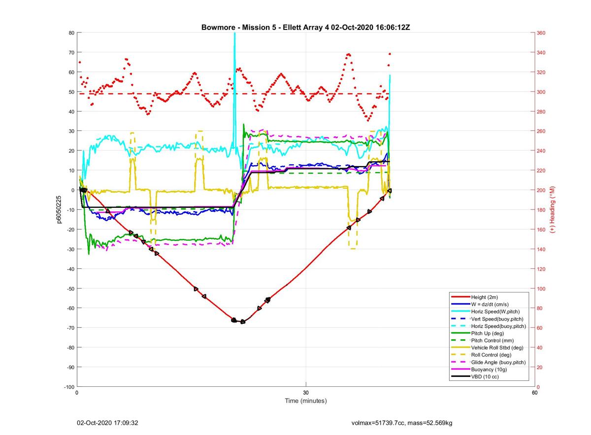Click the volmax=51739.7cc, mass=52.569kg footer text
The width and height of the screenshot is (591, 435).
pyautogui.click(x=402, y=423)
